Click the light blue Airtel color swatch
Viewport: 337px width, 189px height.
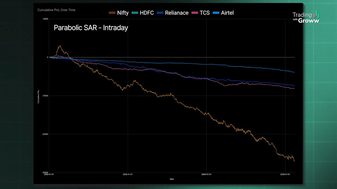(216, 13)
